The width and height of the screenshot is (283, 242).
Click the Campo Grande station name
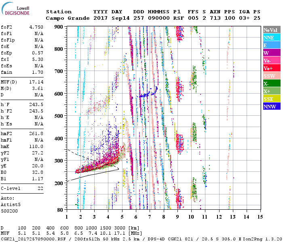click(x=65, y=18)
